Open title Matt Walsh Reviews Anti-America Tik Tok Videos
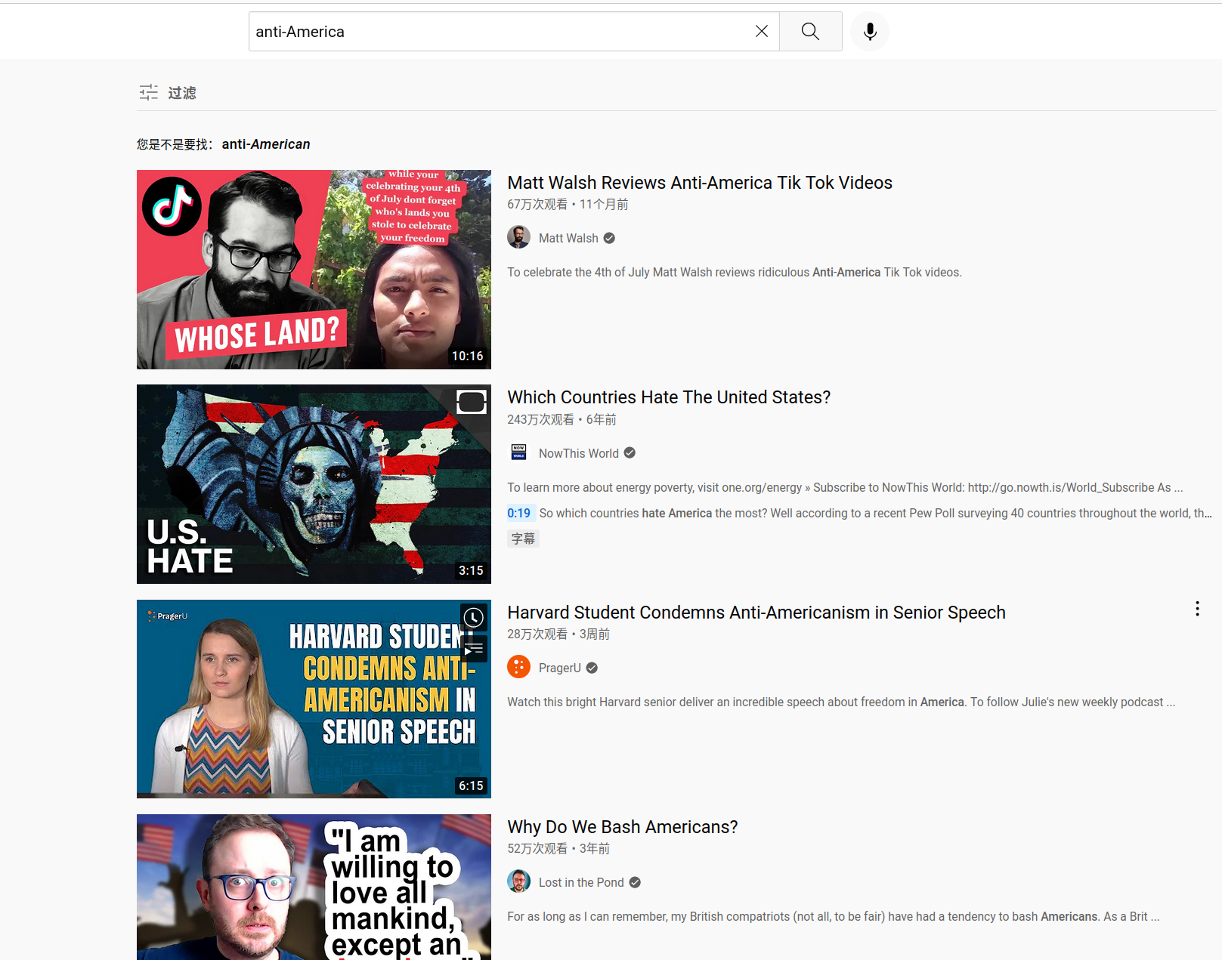 (700, 183)
